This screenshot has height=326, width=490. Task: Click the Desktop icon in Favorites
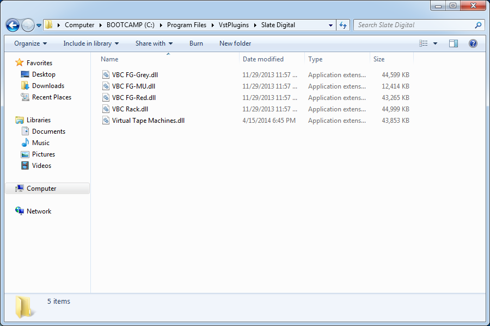tap(25, 74)
